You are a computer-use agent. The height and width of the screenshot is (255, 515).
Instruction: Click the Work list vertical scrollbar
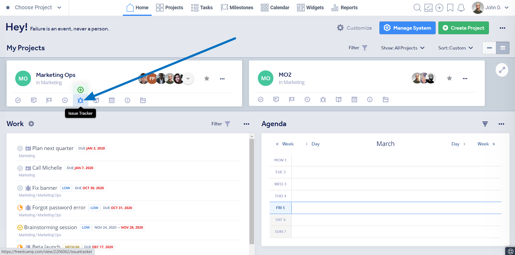[252, 190]
